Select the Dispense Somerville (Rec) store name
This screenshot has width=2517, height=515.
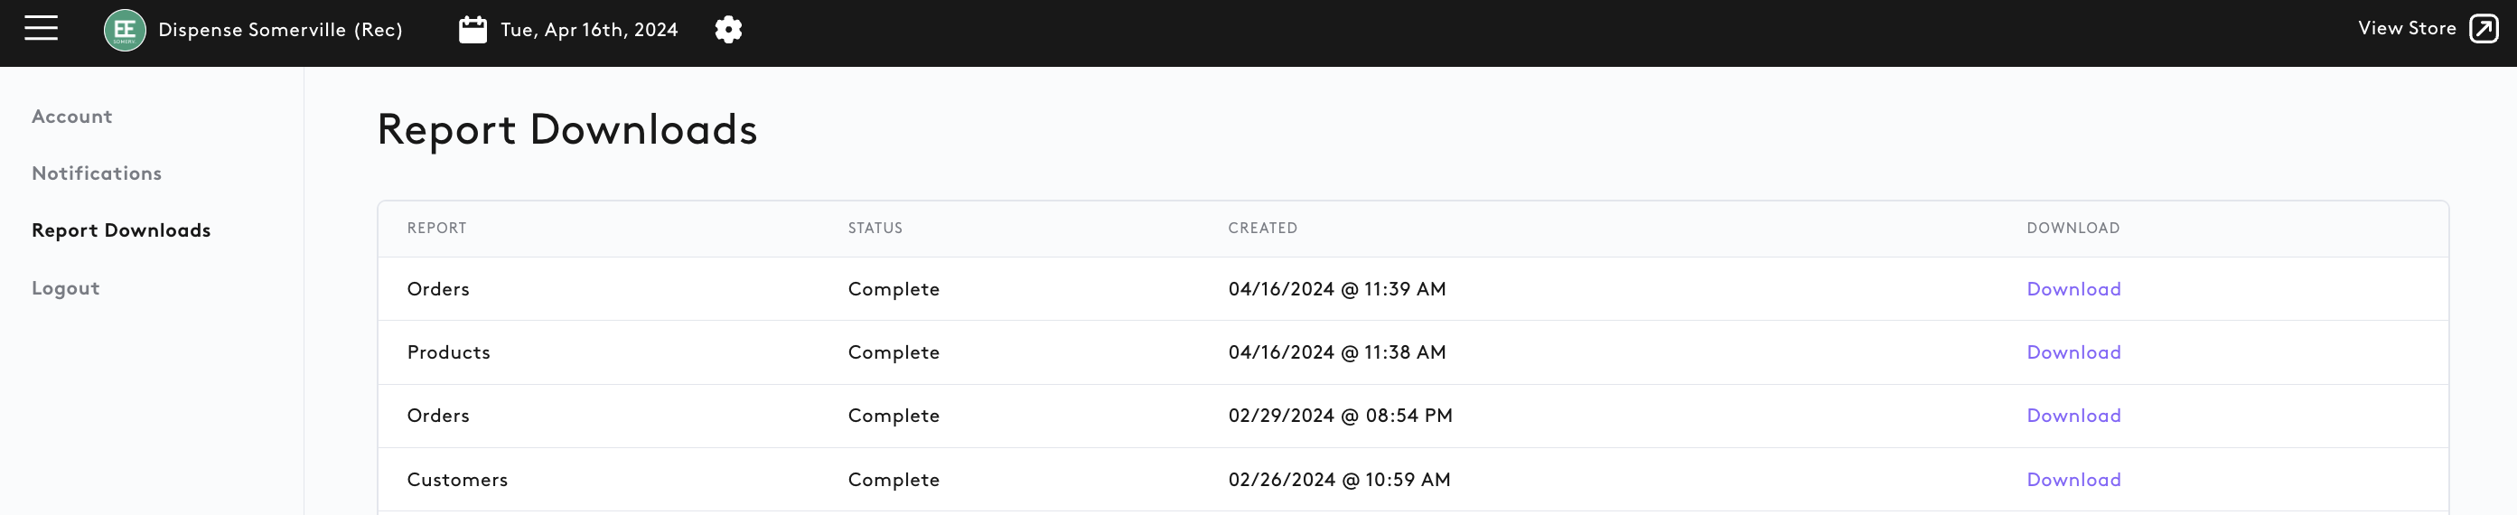[280, 31]
